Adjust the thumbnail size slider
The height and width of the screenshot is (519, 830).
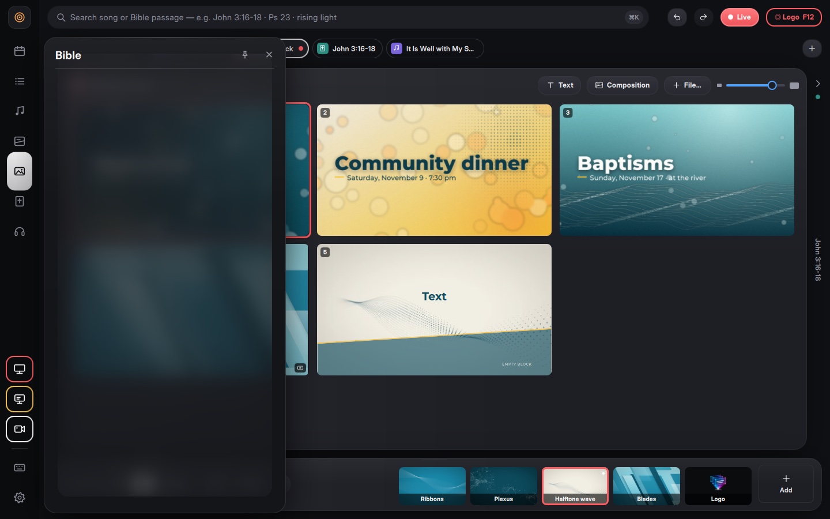pyautogui.click(x=756, y=85)
